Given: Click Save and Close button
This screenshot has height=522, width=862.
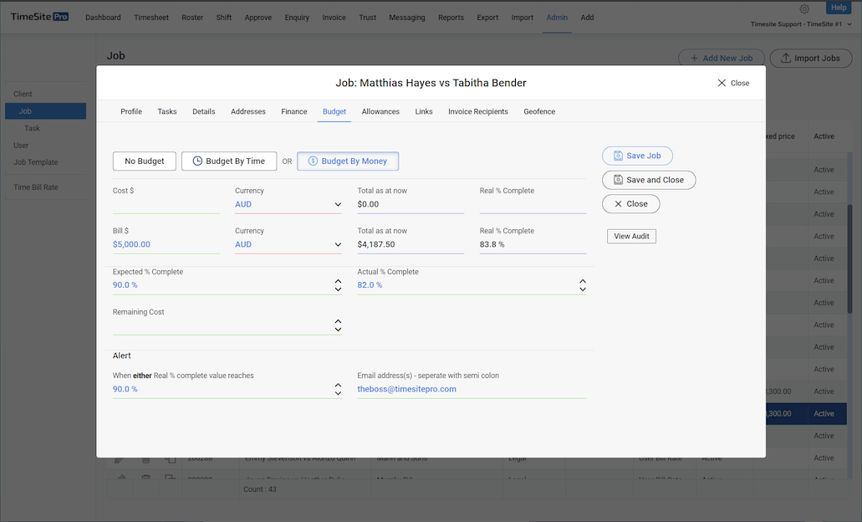Looking at the screenshot, I should (649, 180).
